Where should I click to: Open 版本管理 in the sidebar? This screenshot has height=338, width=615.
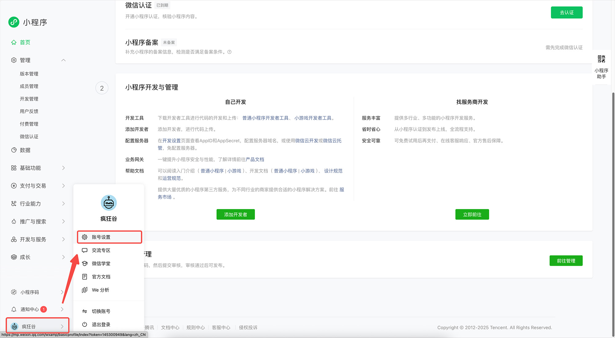29,74
